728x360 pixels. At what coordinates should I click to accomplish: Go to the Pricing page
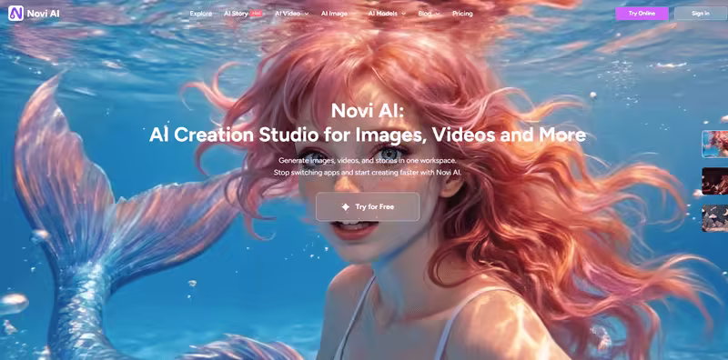click(x=462, y=14)
